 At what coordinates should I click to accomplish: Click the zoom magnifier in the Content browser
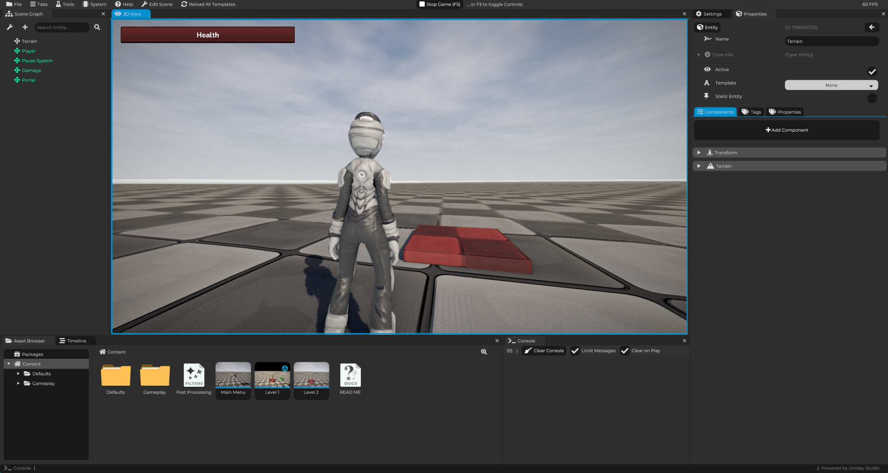pos(483,351)
